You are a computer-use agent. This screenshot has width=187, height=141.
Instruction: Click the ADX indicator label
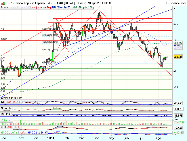pos(3,127)
